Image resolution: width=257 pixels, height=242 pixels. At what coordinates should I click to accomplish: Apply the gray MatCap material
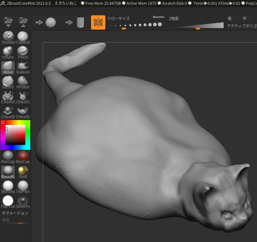(8, 157)
